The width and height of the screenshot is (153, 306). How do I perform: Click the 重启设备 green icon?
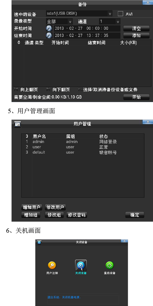click(x=110, y=265)
